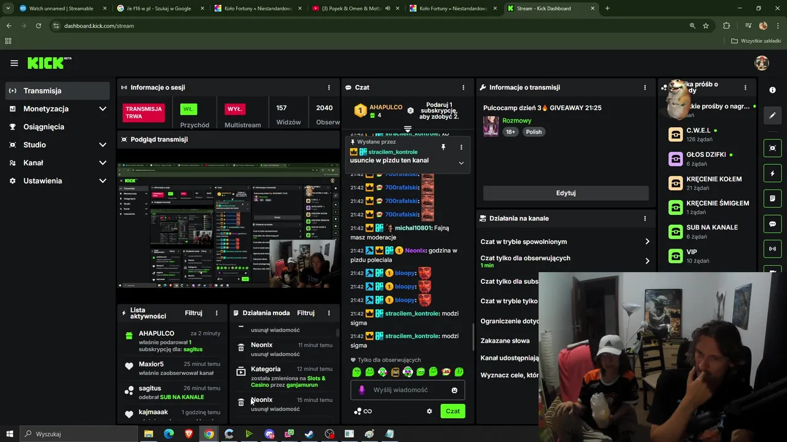This screenshot has height=442, width=787.
Task: Click the browser address bar
Action: click(x=369, y=26)
